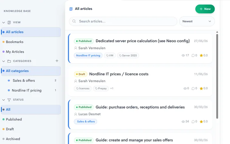The width and height of the screenshot is (230, 144).
Task: Collapse the Categories section chevron
Action: (4, 61)
